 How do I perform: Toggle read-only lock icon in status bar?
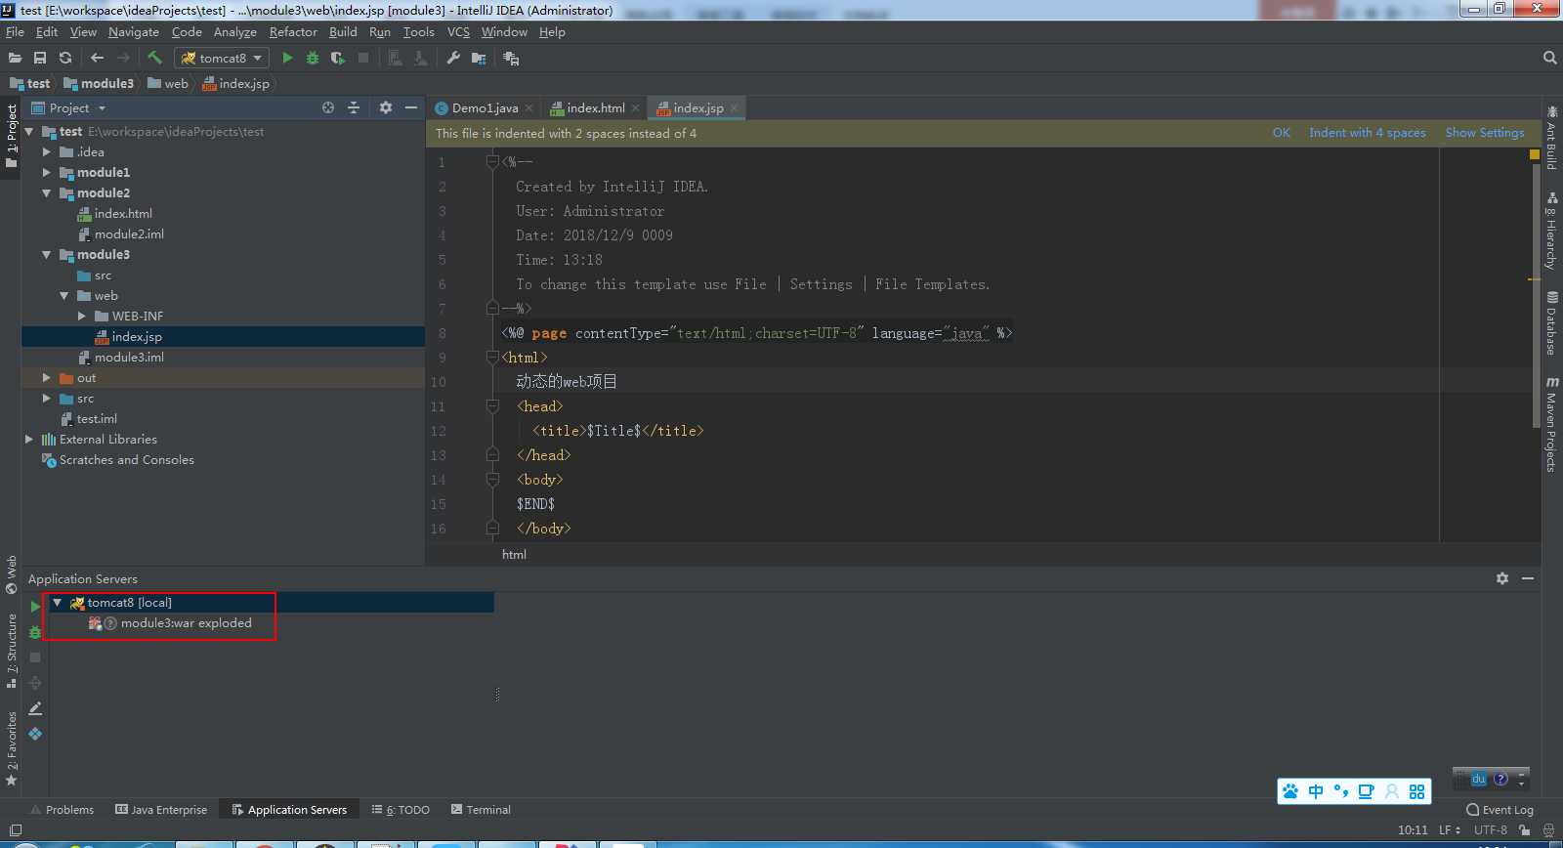(x=1525, y=829)
